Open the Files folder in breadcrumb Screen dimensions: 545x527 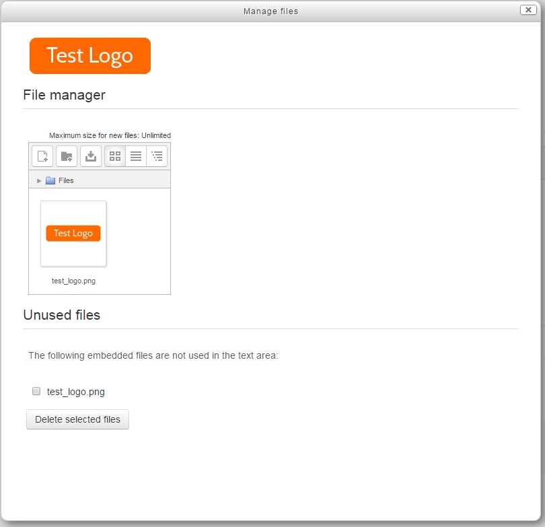[66, 180]
